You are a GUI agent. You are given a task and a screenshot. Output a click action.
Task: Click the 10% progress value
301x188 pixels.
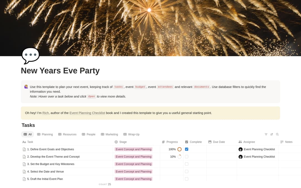[x=173, y=157]
